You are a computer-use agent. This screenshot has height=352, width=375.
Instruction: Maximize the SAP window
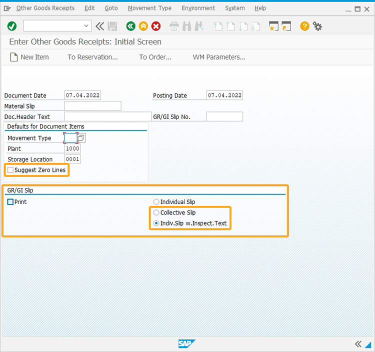[x=357, y=9]
